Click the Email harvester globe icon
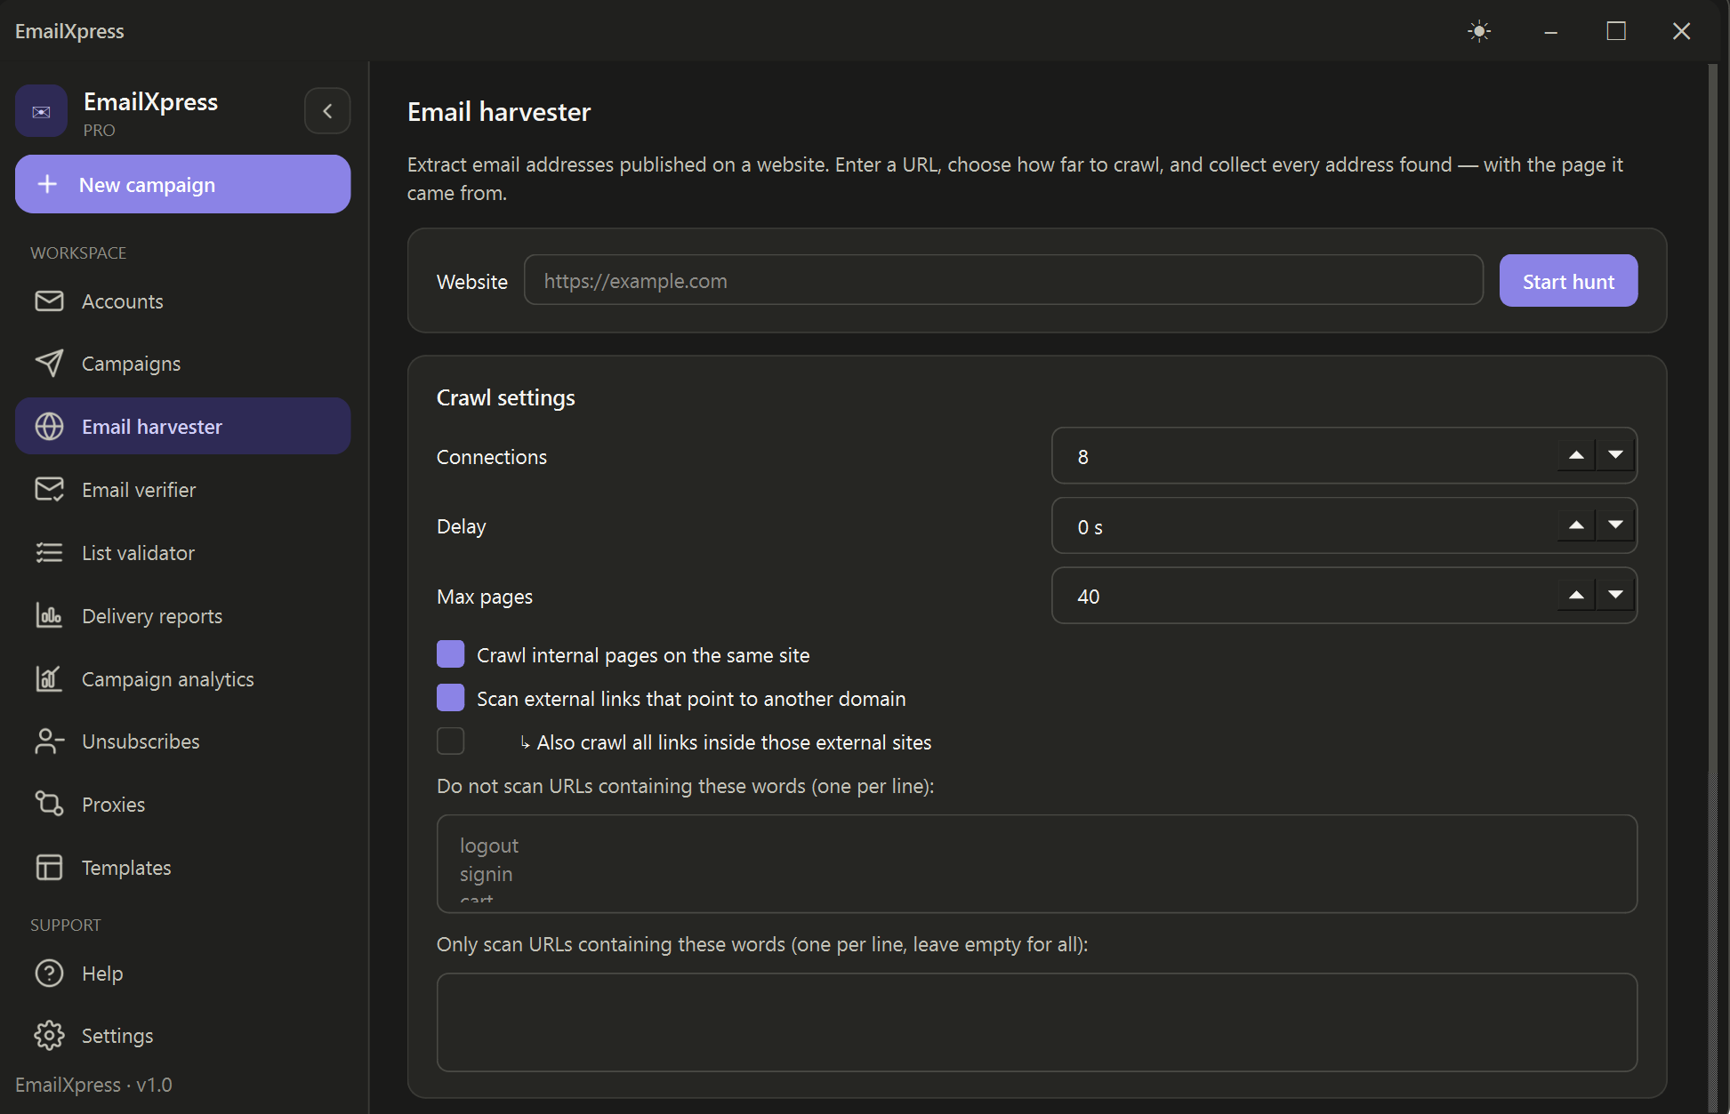The width and height of the screenshot is (1730, 1114). [x=49, y=427]
